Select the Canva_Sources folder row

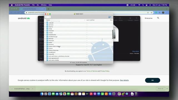click(78, 50)
